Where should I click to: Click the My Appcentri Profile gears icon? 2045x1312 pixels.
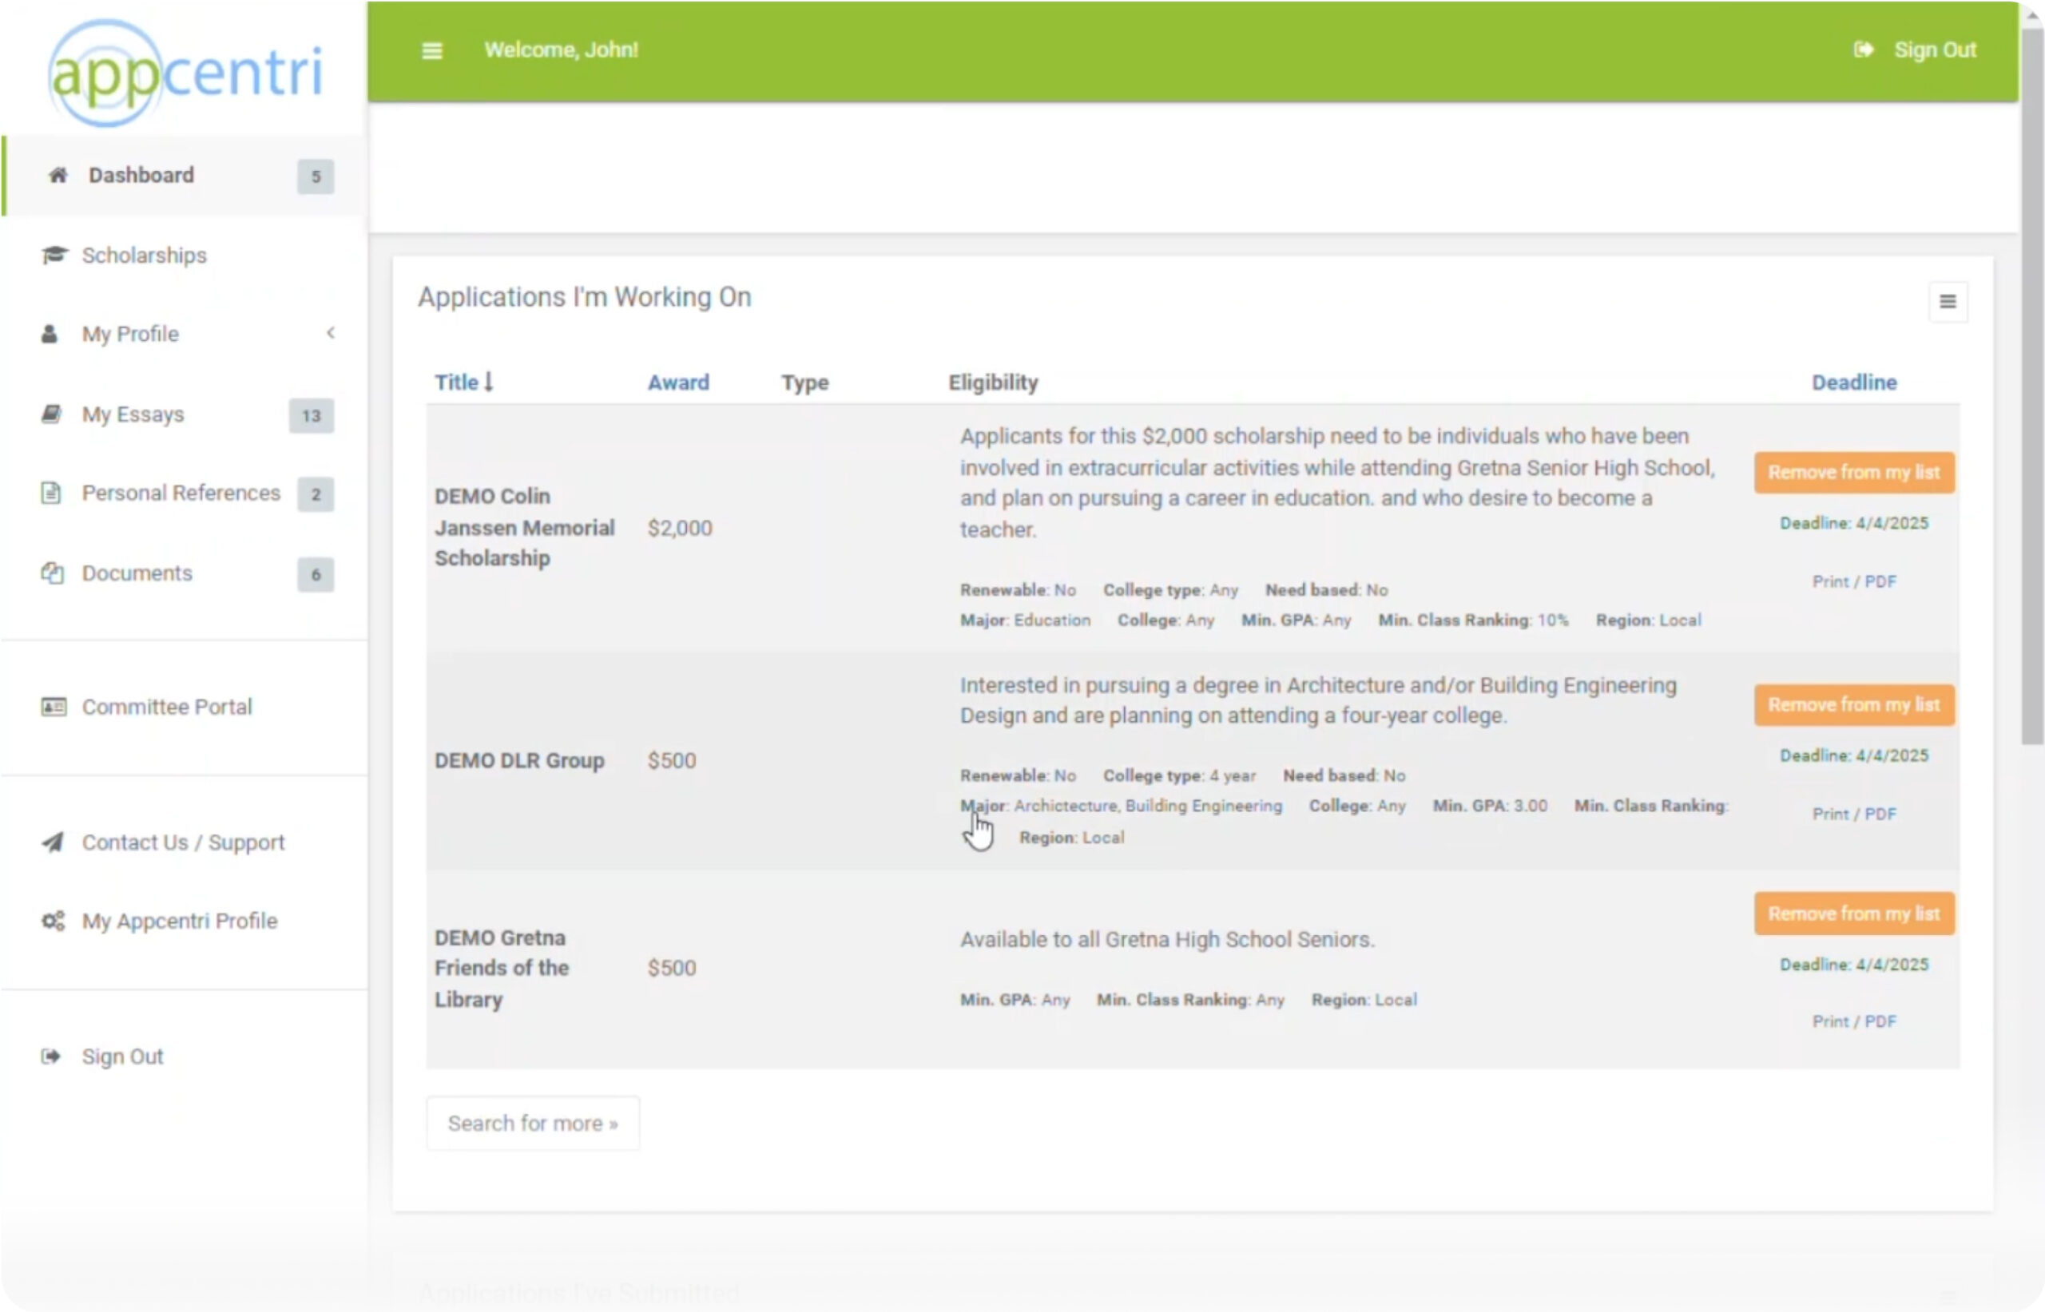[53, 921]
